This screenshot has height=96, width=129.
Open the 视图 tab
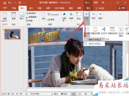point(79,8)
